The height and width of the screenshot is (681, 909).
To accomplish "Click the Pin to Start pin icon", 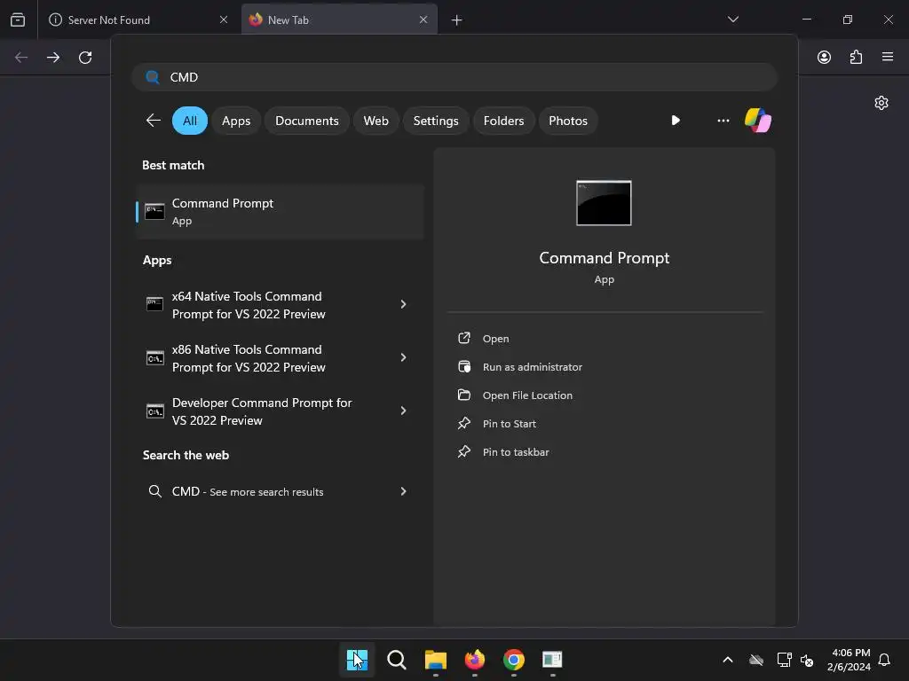I will (463, 423).
